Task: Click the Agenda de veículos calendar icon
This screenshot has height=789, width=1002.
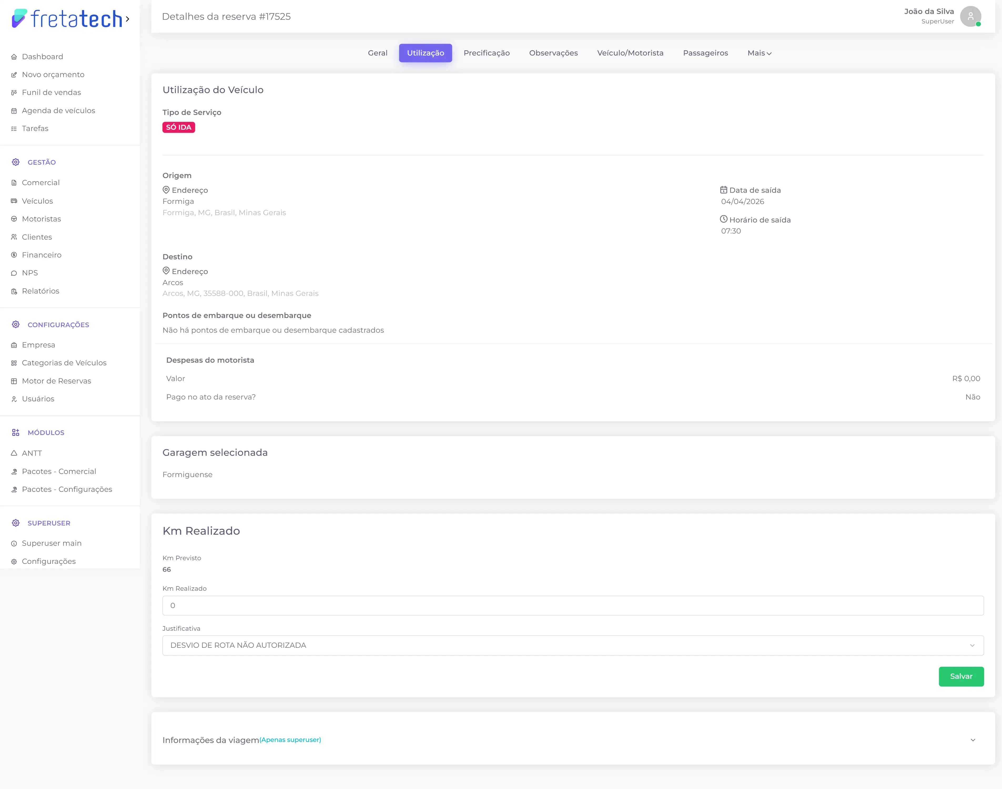Action: point(14,111)
